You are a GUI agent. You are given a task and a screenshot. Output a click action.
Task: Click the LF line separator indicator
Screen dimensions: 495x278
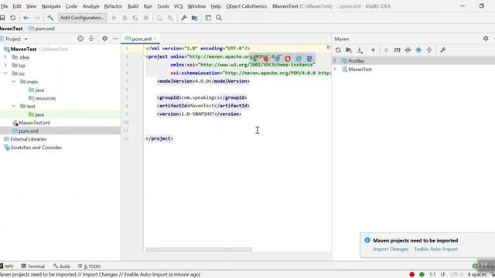coord(443,275)
